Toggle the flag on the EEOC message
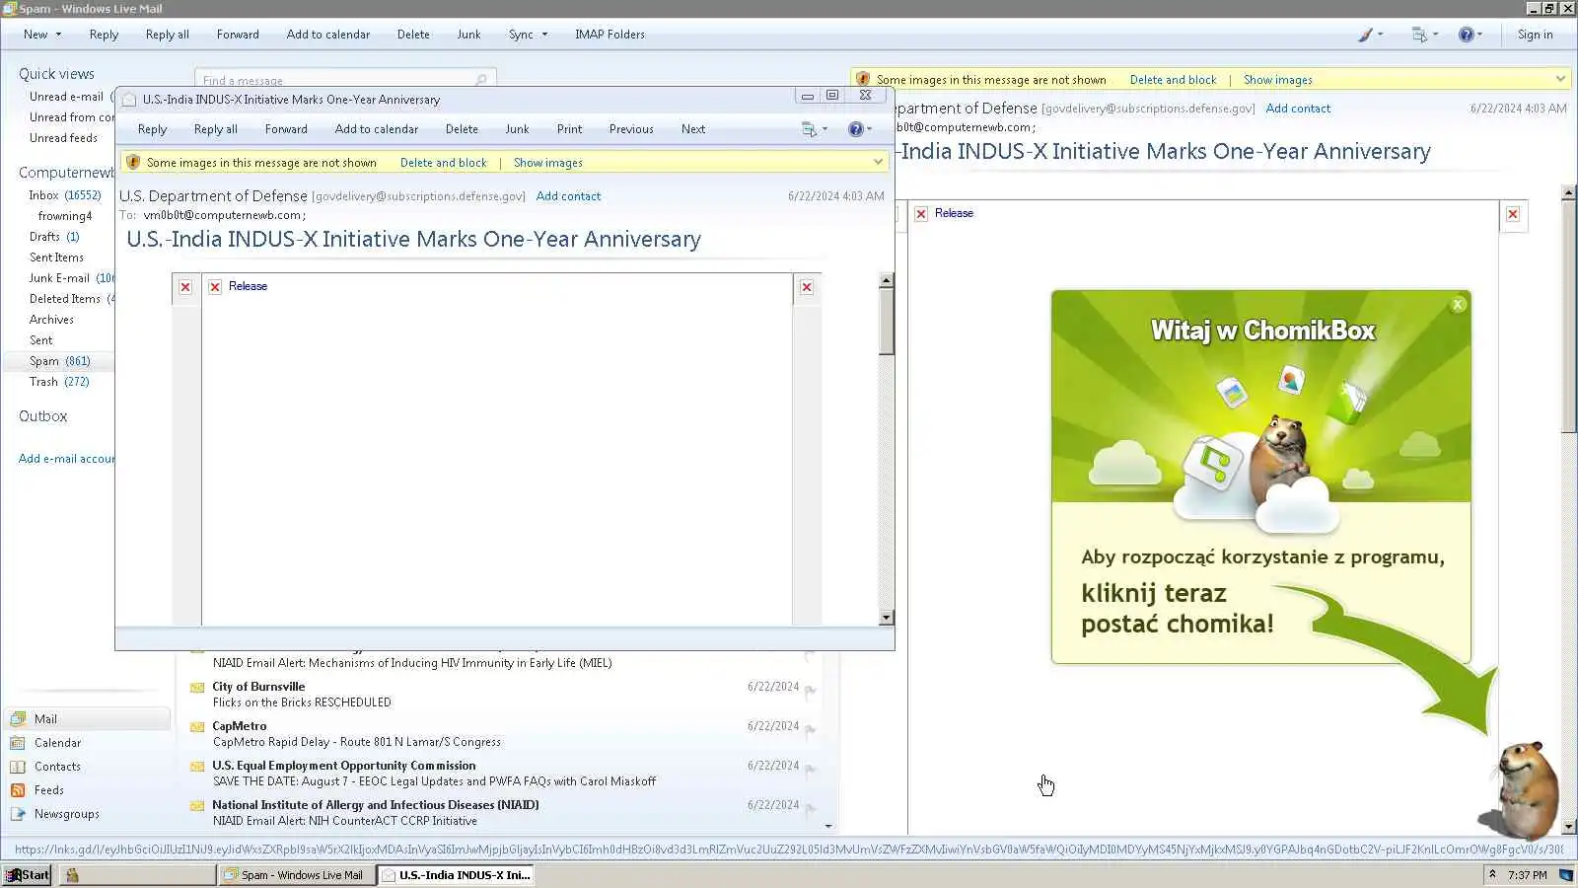Viewport: 1578px width, 888px height. [811, 771]
